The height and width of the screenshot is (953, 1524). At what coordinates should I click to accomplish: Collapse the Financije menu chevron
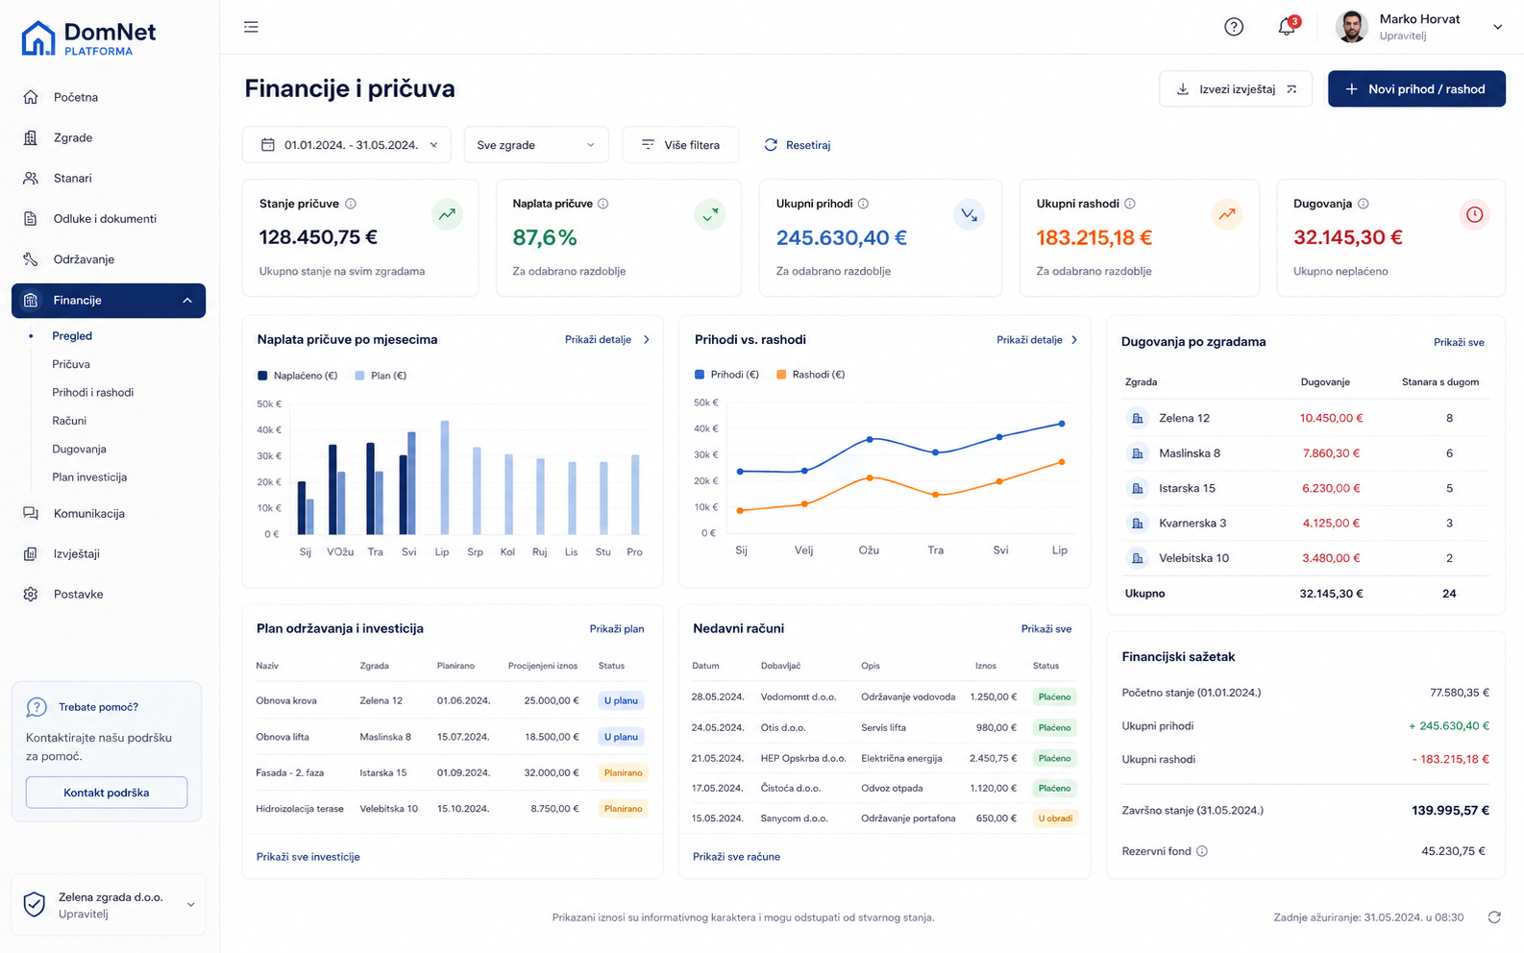(187, 301)
